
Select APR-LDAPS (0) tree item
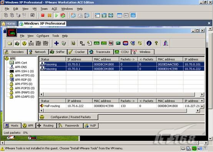(25, 97)
